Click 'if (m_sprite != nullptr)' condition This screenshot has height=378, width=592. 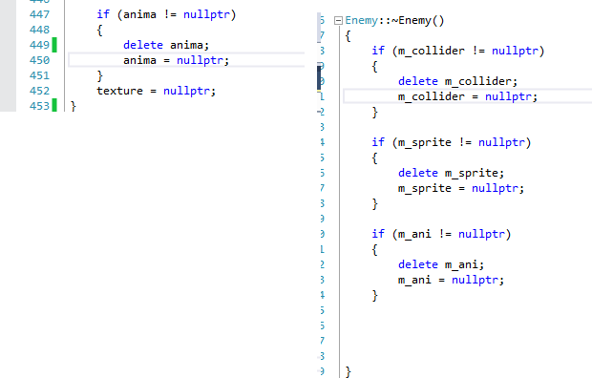(452, 142)
